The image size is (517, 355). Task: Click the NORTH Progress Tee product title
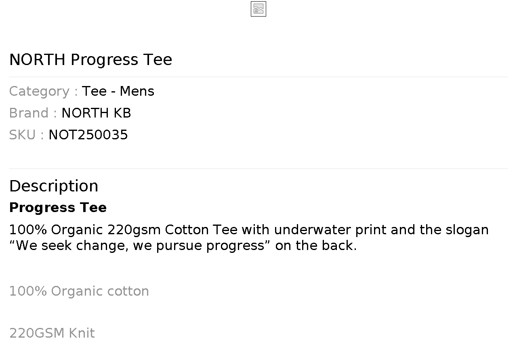[x=90, y=60]
